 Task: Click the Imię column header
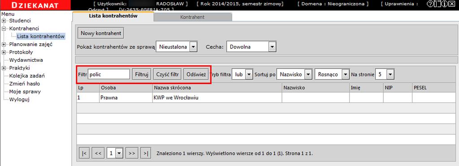[366, 88]
